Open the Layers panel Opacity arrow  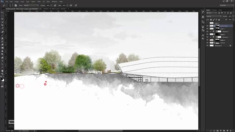pyautogui.click(x=233, y=16)
